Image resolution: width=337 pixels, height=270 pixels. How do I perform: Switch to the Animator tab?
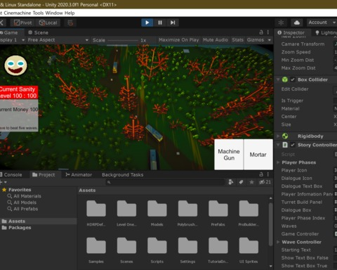[79, 175]
